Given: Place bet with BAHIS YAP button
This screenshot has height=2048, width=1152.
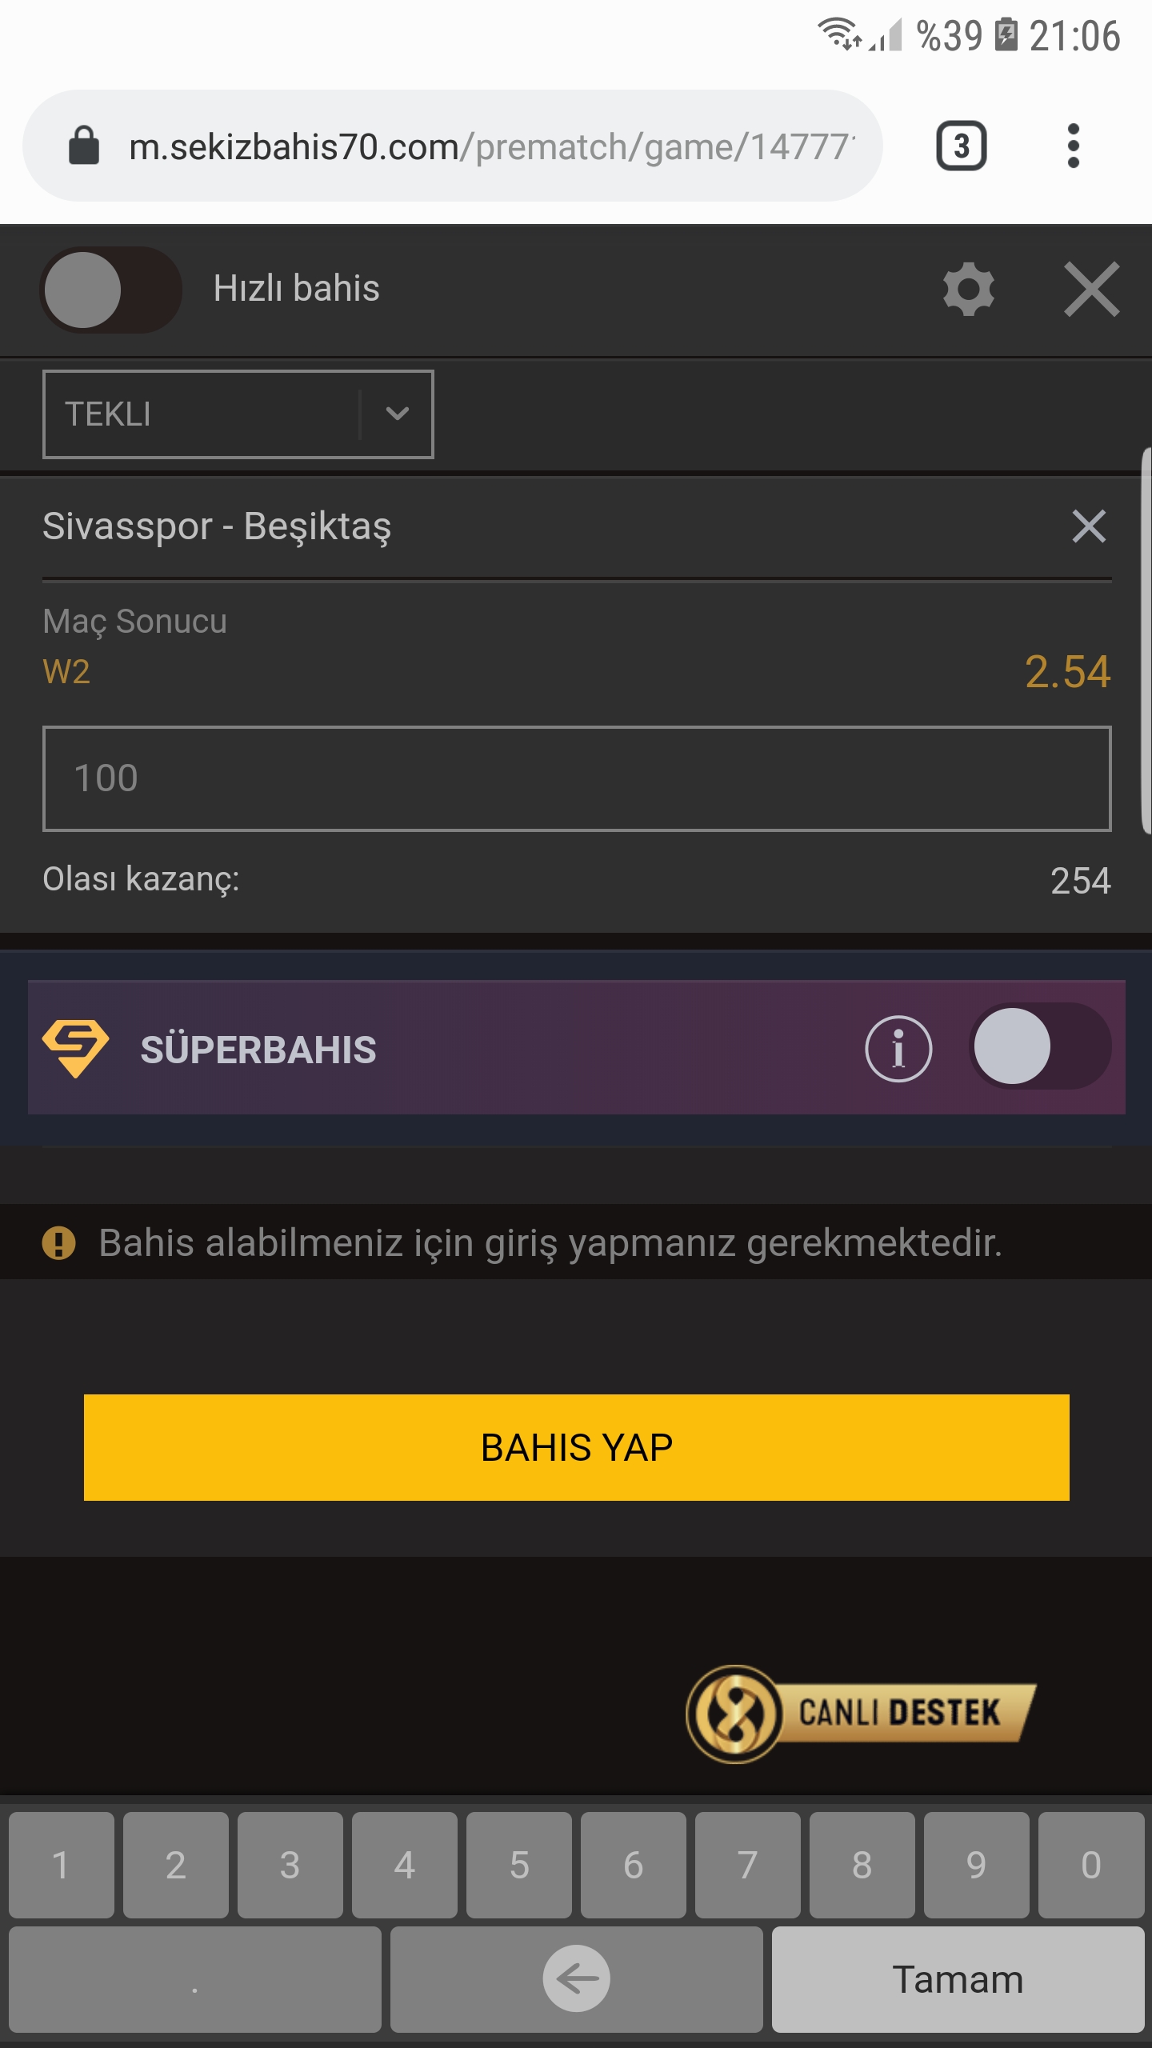Looking at the screenshot, I should tap(576, 1447).
